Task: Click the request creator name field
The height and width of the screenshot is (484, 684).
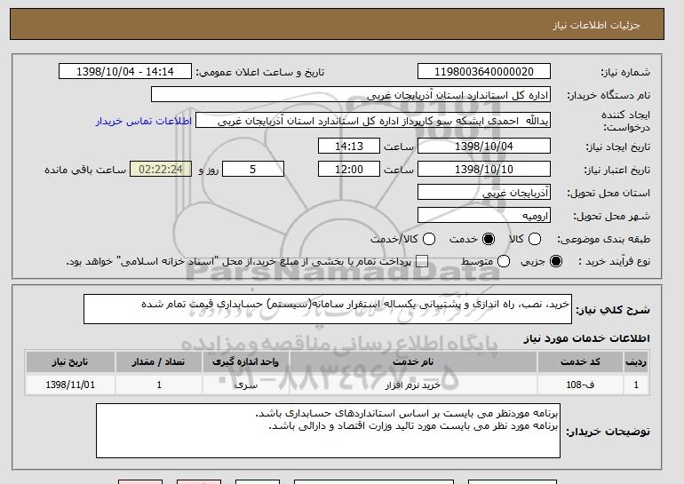Action: coord(373,121)
